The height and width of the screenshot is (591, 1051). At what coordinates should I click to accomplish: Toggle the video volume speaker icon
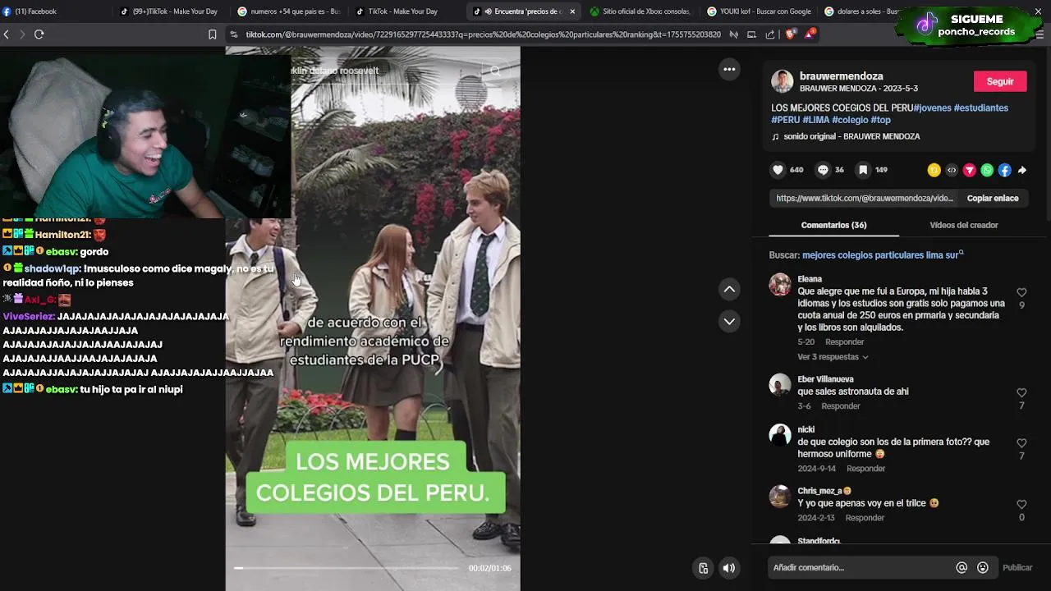(728, 568)
